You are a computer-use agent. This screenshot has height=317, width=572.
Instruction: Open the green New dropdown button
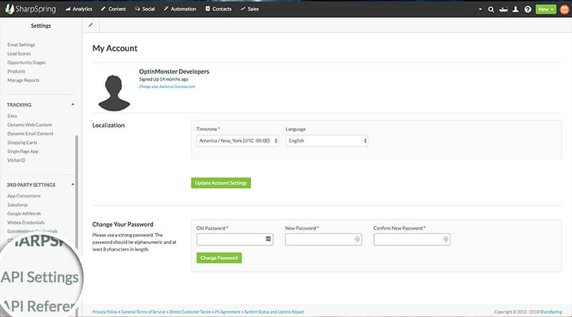pyautogui.click(x=546, y=9)
